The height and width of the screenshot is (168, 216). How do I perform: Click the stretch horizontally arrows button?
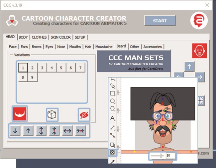point(67,131)
